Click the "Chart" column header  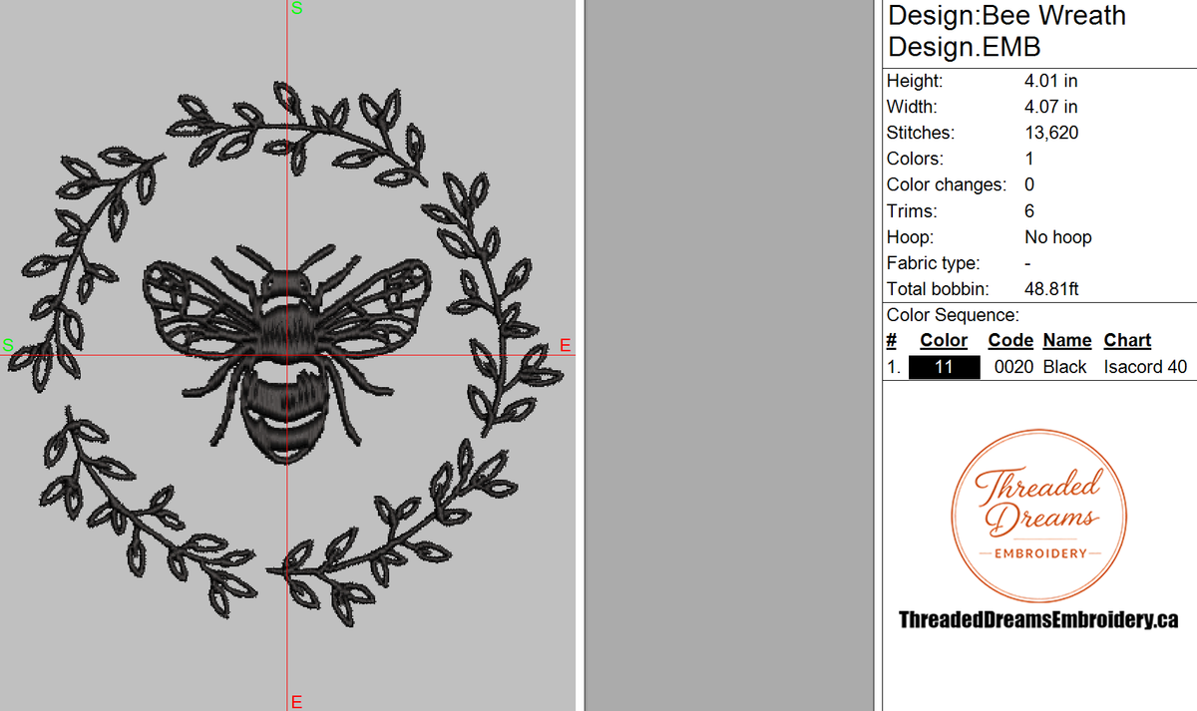(x=1127, y=341)
